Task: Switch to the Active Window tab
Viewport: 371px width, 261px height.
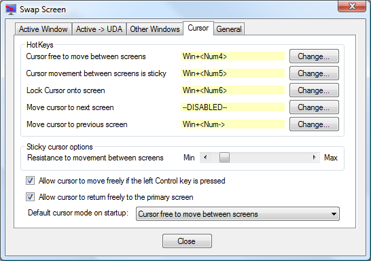Action: [43, 29]
